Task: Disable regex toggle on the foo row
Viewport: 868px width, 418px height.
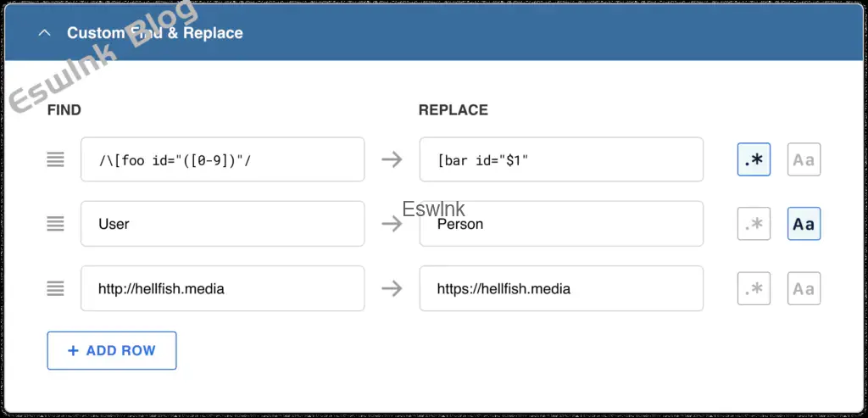Action: point(754,159)
